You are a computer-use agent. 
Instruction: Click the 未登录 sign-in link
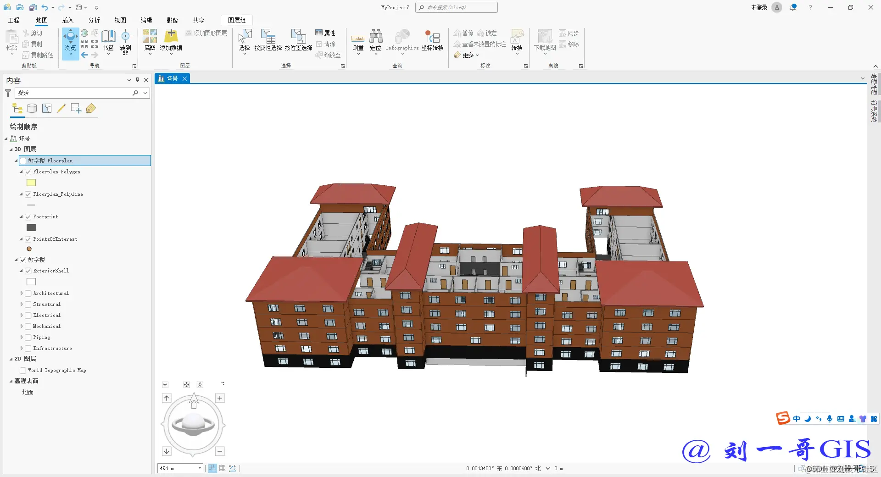pyautogui.click(x=759, y=7)
